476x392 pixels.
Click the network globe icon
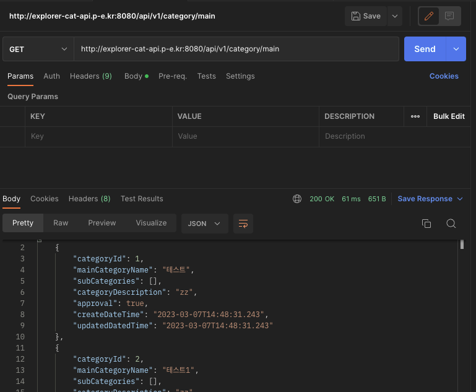point(297,199)
